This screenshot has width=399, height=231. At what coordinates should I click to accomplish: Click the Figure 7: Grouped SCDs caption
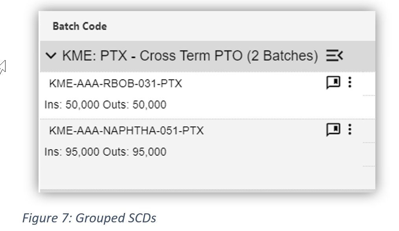click(x=89, y=218)
